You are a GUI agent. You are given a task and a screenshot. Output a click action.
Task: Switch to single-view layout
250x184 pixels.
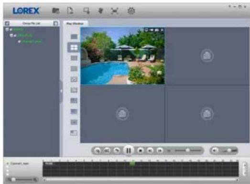74,37
